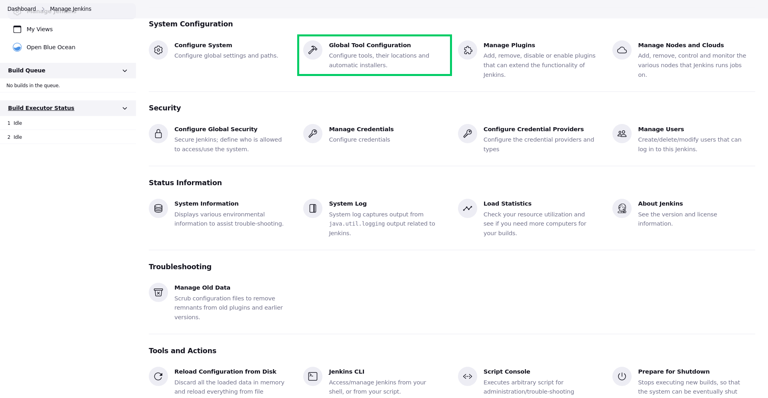Open Manage Plugins title link

pyautogui.click(x=509, y=45)
